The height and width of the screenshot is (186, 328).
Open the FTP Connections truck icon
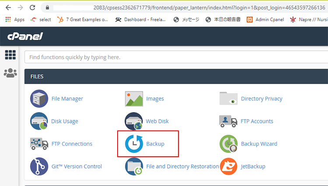(39, 144)
